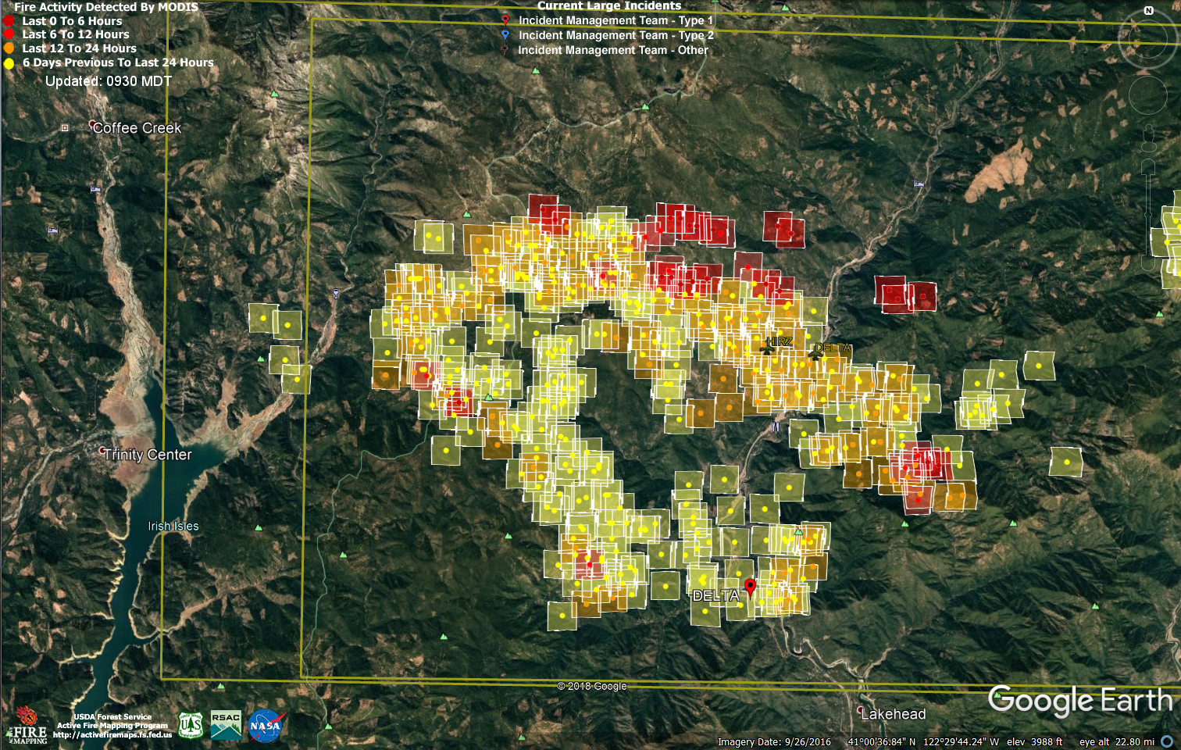This screenshot has width=1181, height=750.
Task: Click the Street View pegman icon
Action: pos(1148,137)
